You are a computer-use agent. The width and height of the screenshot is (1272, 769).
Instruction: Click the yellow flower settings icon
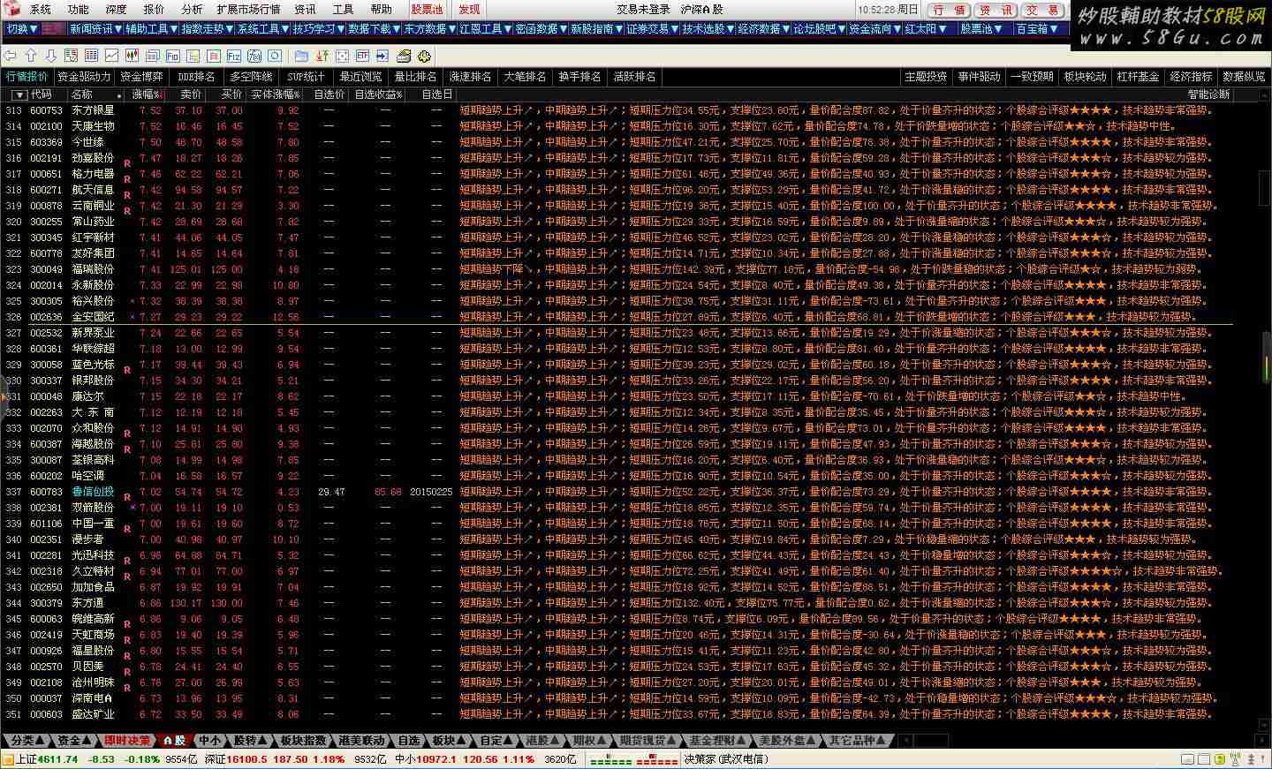(424, 56)
